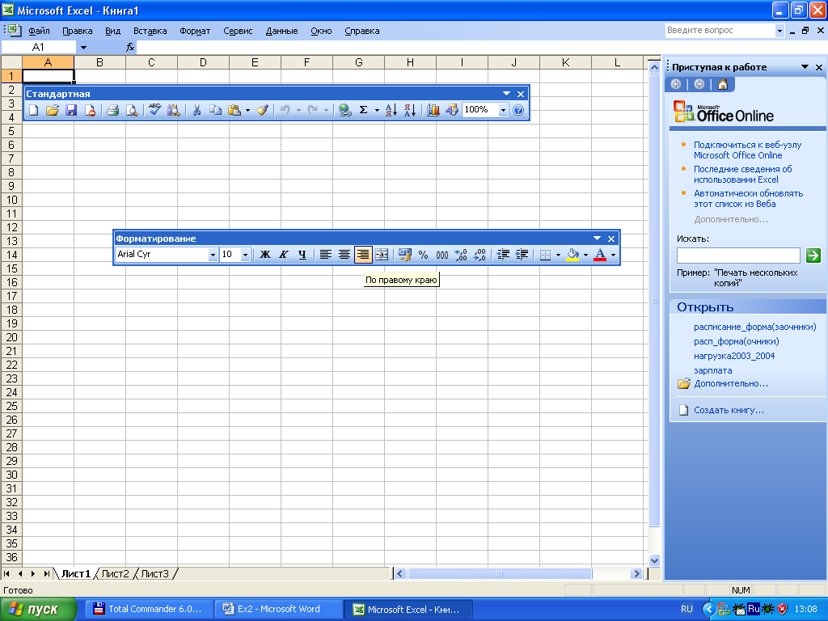Show the Drawing toolbar icon
Image resolution: width=828 pixels, height=621 pixels.
[452, 110]
